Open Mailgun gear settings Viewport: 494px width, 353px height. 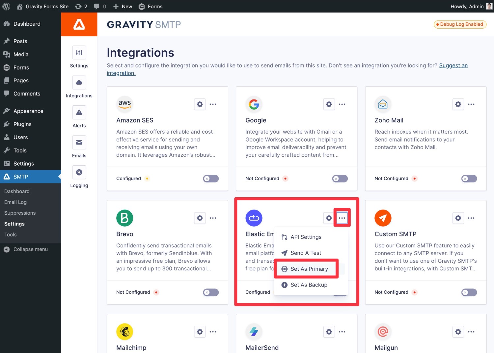click(x=458, y=332)
